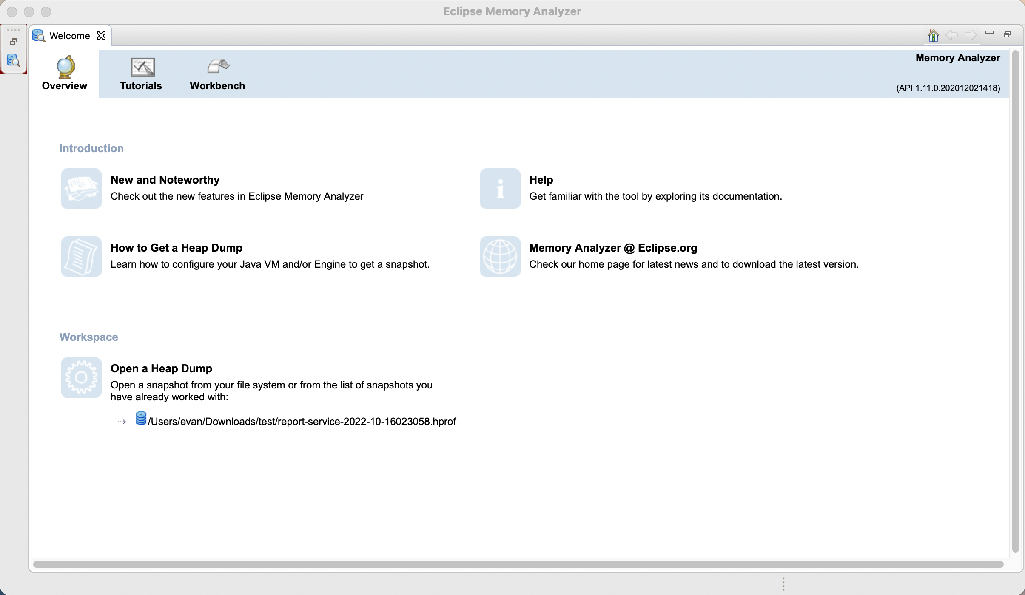The image size is (1025, 595).
Task: Click the New and Noteworthy paper icon
Action: point(81,189)
